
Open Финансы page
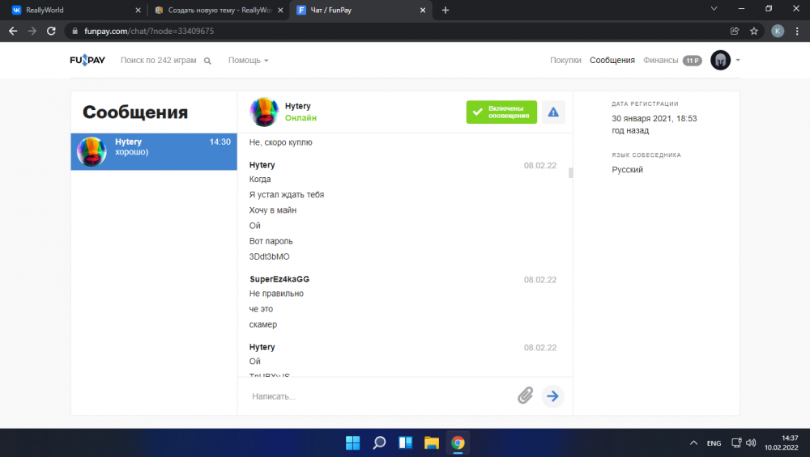(x=660, y=61)
